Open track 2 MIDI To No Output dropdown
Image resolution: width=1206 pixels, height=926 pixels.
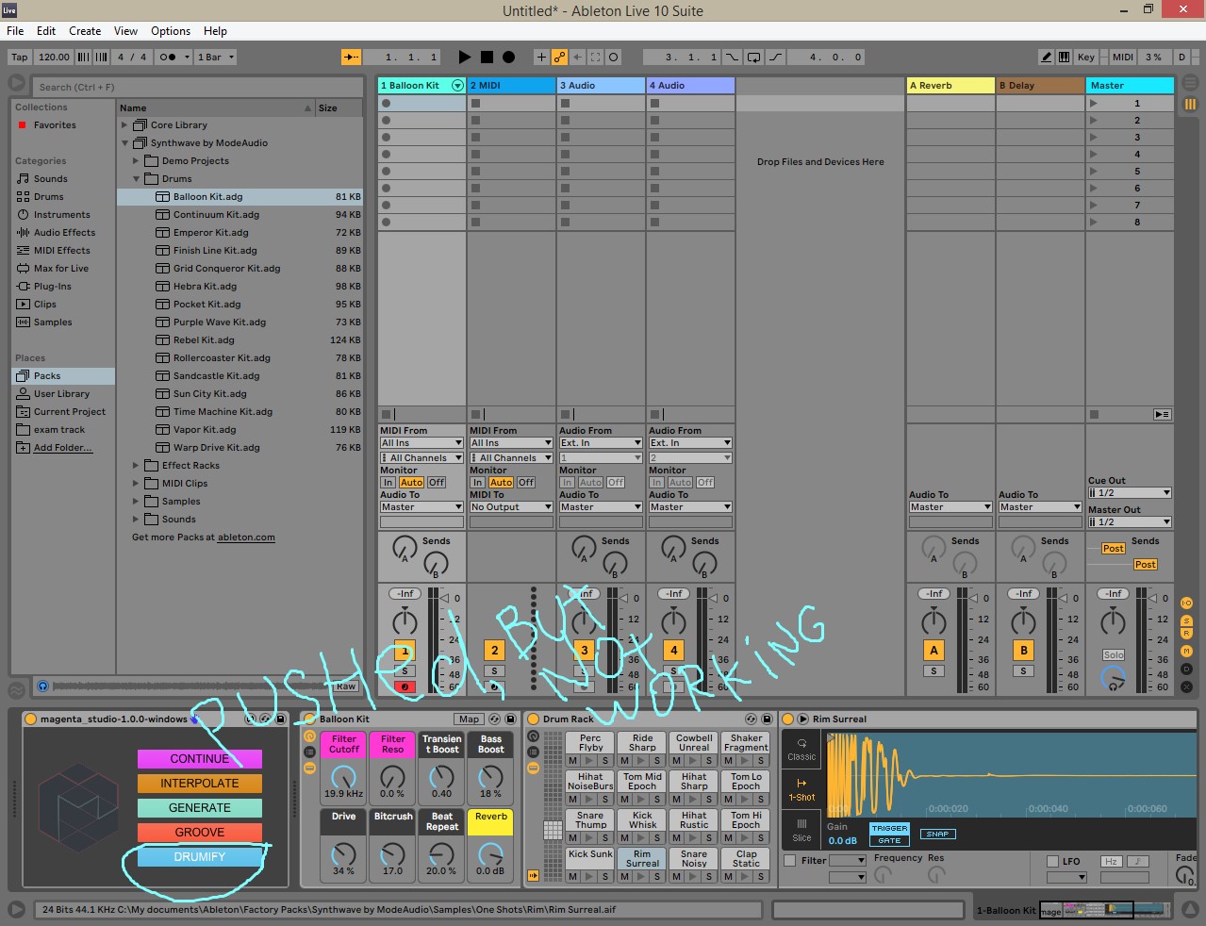[511, 506]
